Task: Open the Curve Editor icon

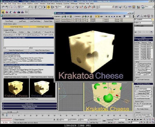Action: [x=130, y=7]
